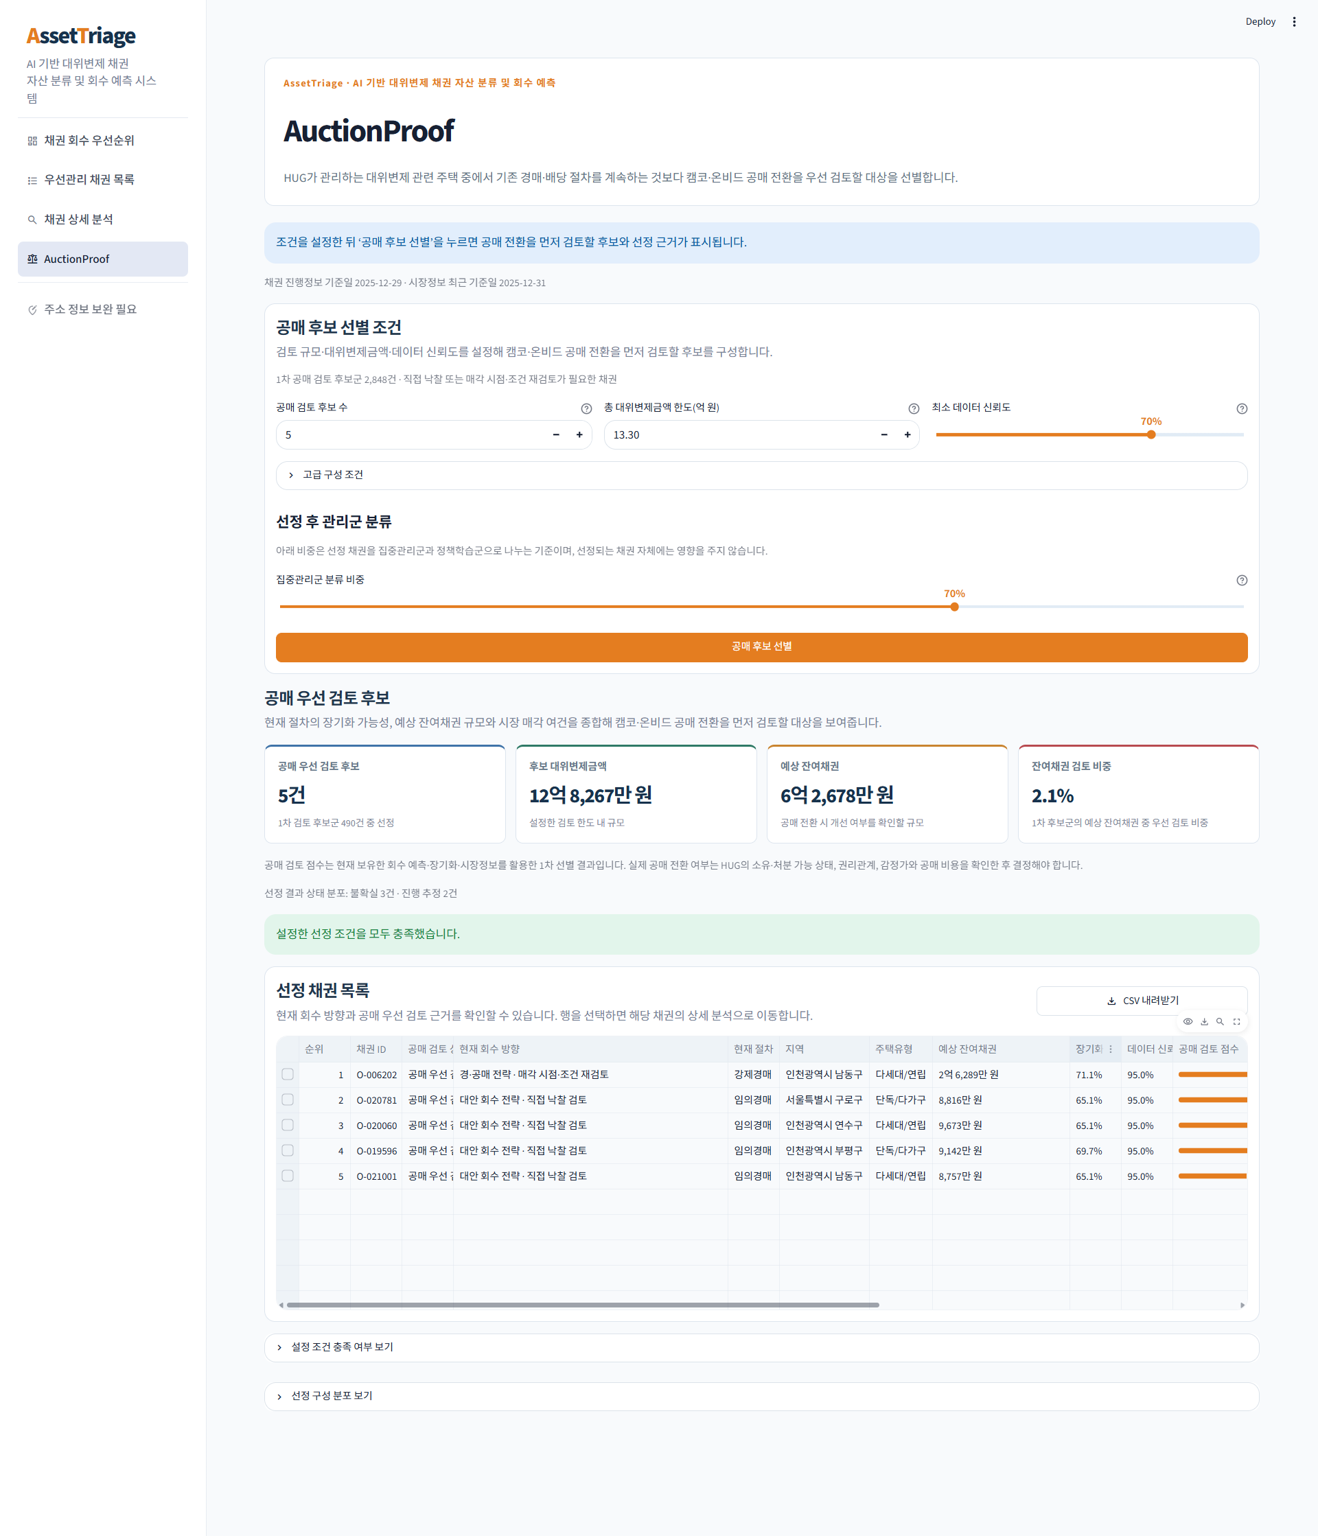This screenshot has height=1536, width=1318.
Task: Show help for 총 대위변제금액 한도
Action: pos(914,408)
